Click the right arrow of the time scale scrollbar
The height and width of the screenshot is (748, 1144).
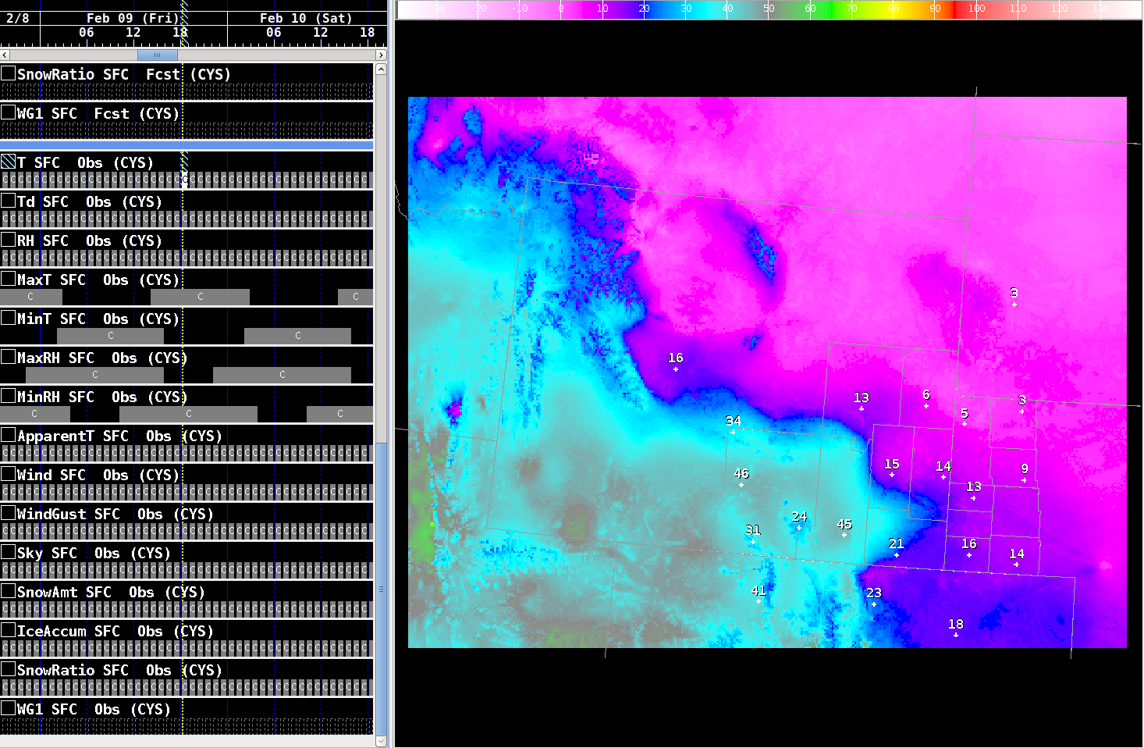(x=381, y=55)
